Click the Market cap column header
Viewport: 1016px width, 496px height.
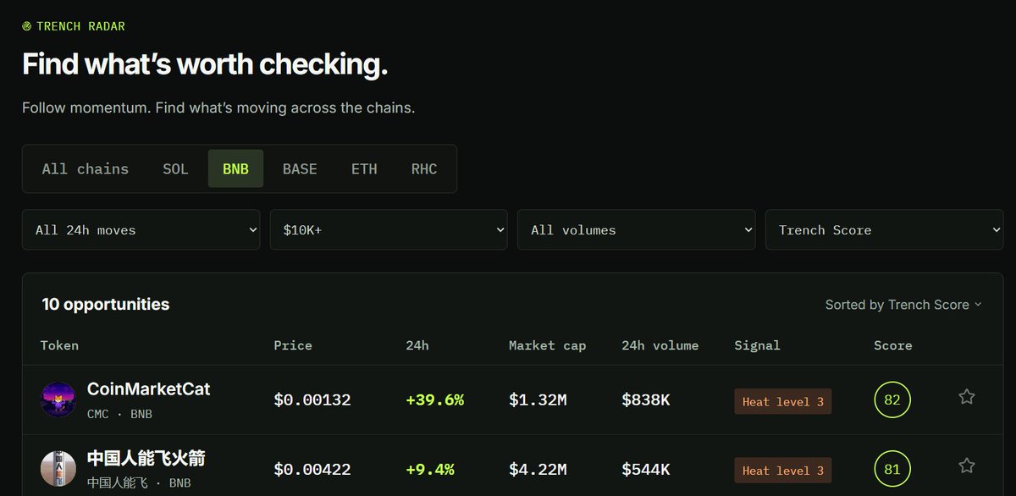coord(547,345)
